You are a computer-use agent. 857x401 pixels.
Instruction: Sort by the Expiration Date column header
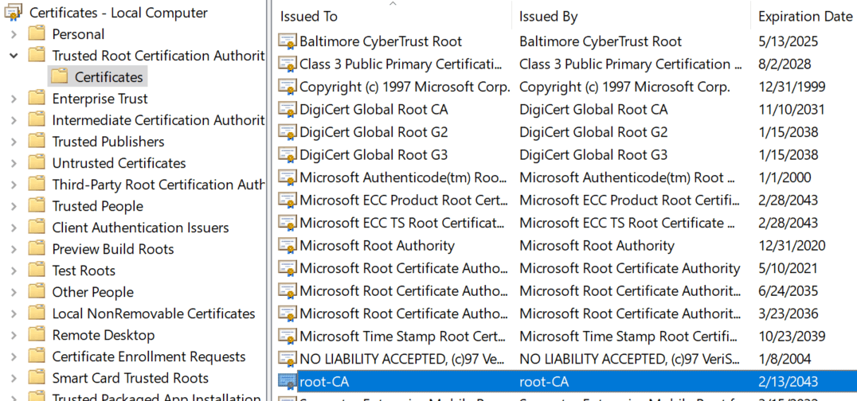(x=804, y=17)
